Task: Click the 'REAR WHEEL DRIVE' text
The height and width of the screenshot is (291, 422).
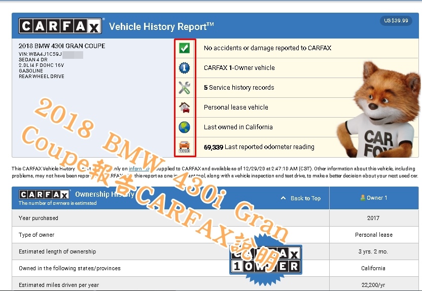Action: pos(42,77)
